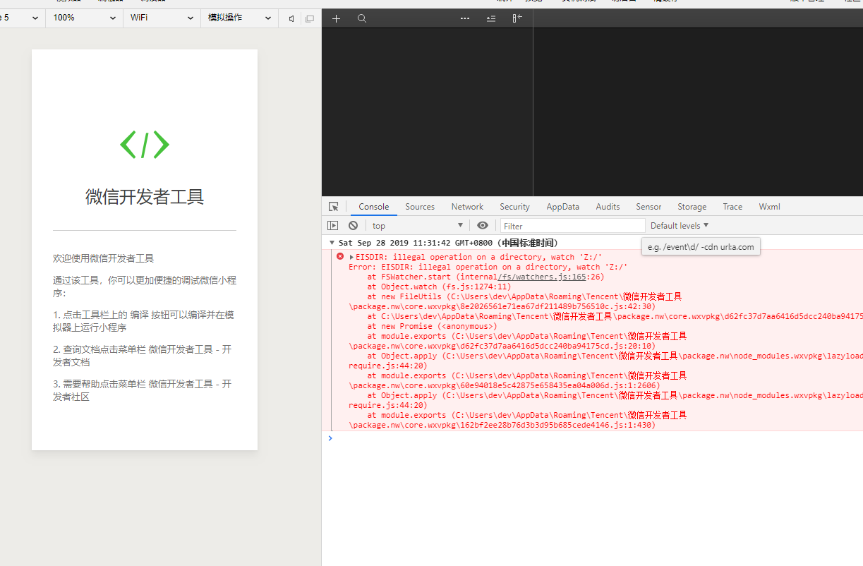Viewport: 863px width, 566px height.
Task: Click the inspect element selector icon
Action: pos(334,207)
